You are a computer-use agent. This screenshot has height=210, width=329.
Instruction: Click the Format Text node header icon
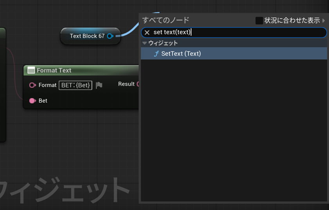(x=31, y=70)
